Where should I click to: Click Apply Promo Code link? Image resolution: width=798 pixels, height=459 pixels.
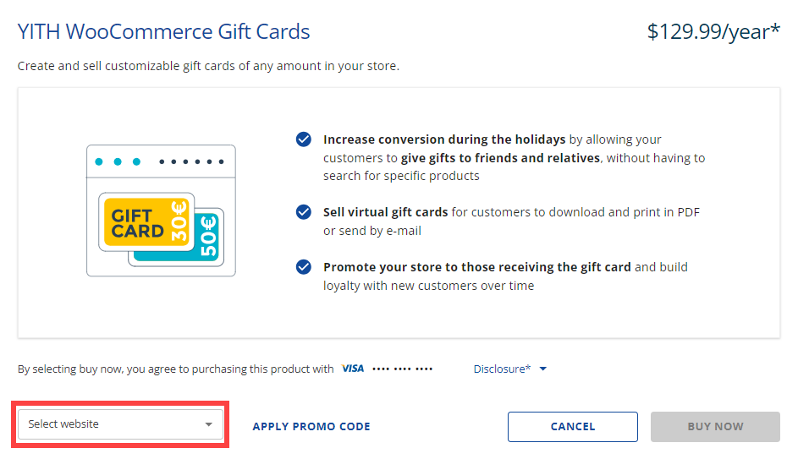(311, 427)
